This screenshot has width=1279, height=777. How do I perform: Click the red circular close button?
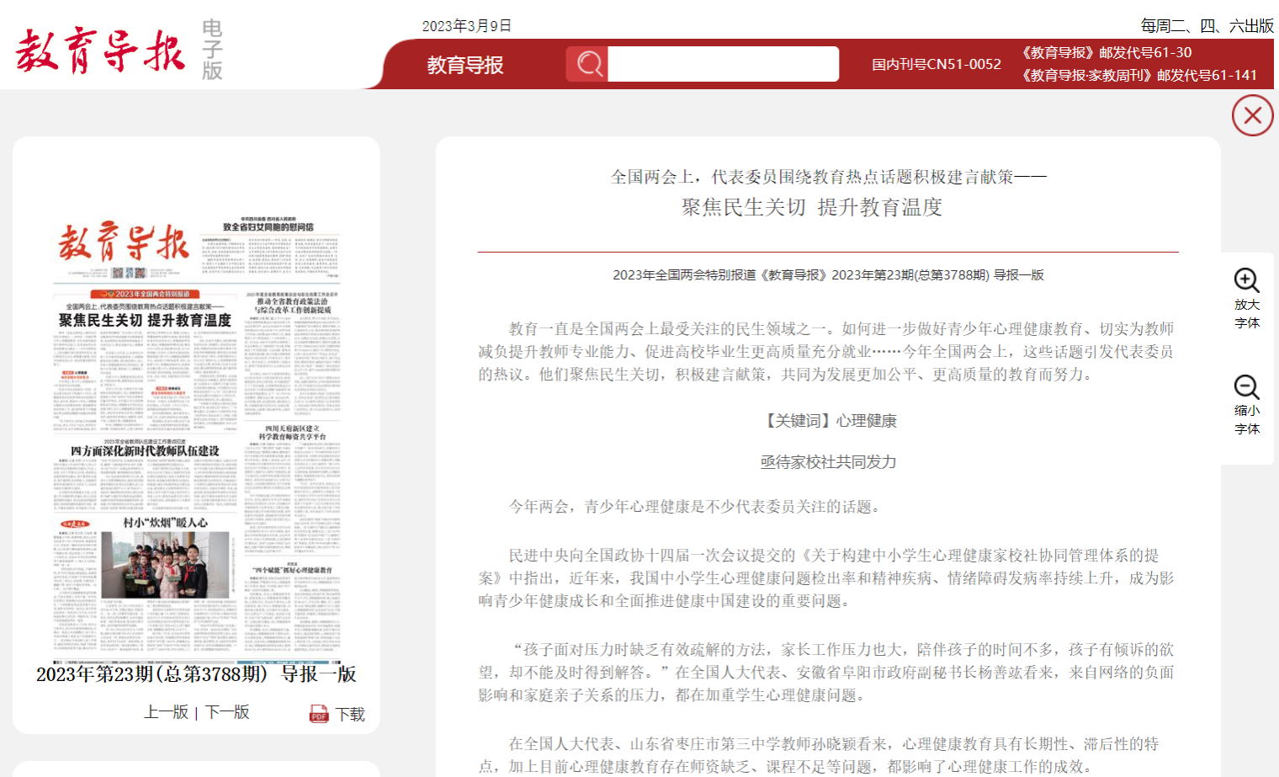click(x=1252, y=115)
